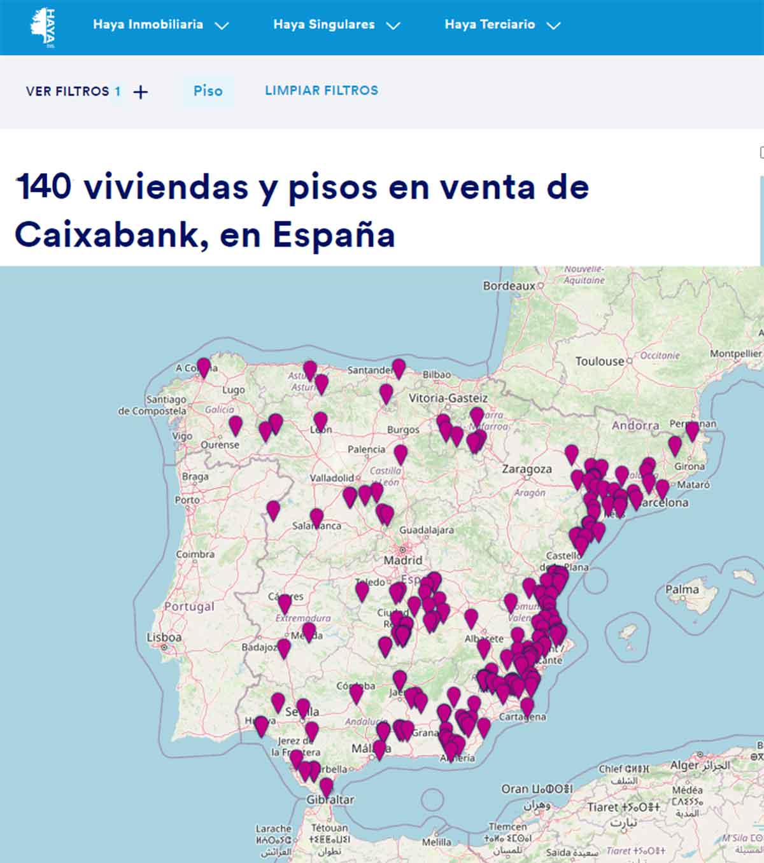The image size is (764, 863).
Task: Open the Haya Terciario menu label
Action: [x=489, y=25]
